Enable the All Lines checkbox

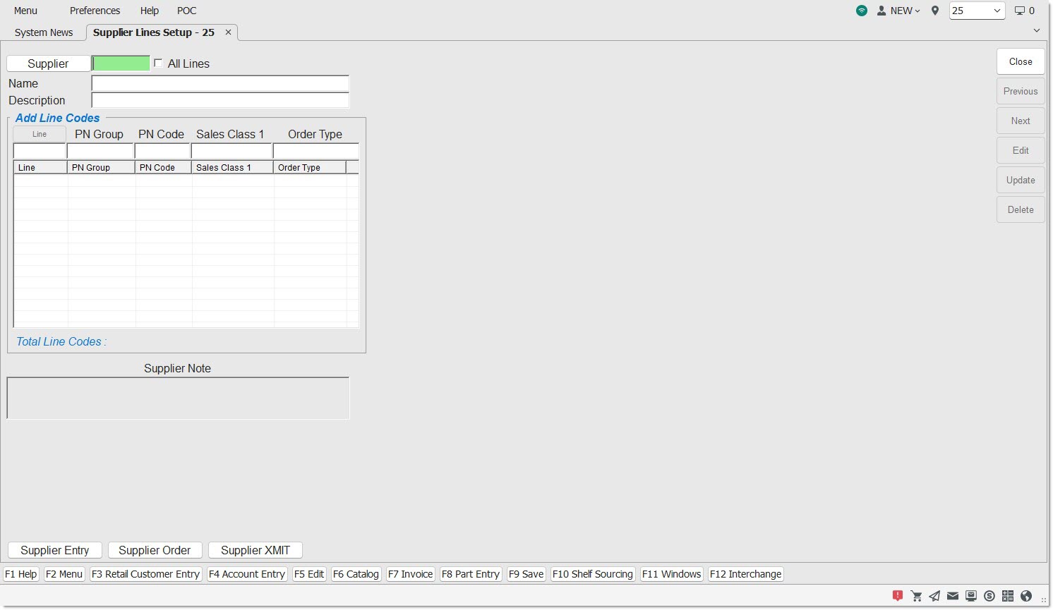coord(158,63)
